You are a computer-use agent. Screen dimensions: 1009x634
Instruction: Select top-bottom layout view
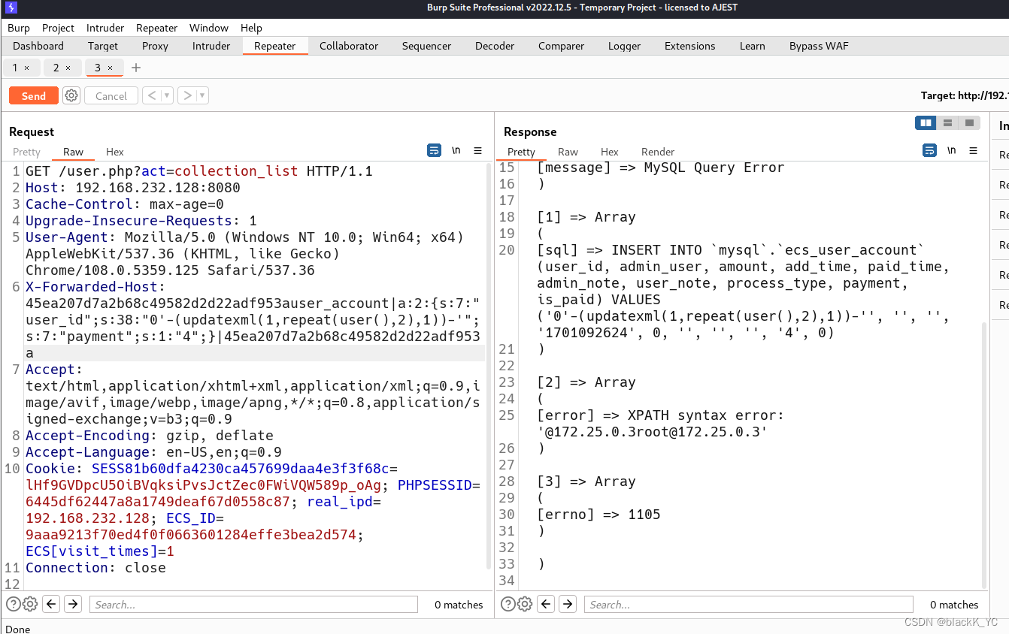947,122
